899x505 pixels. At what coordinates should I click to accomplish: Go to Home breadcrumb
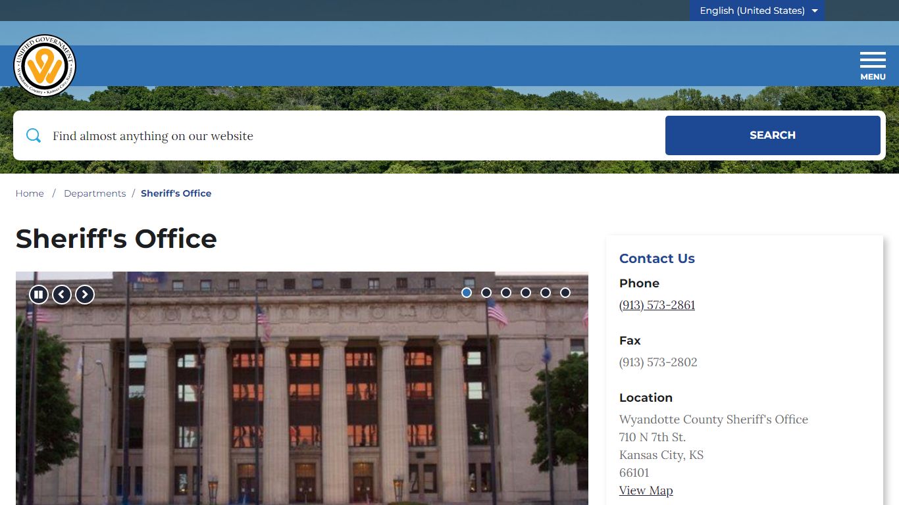(x=30, y=193)
